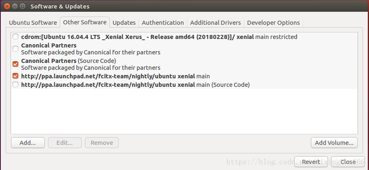Image resolution: width=369 pixels, height=170 pixels.
Task: Minimize the Software & Updates window
Action: pyautogui.click(x=15, y=6)
